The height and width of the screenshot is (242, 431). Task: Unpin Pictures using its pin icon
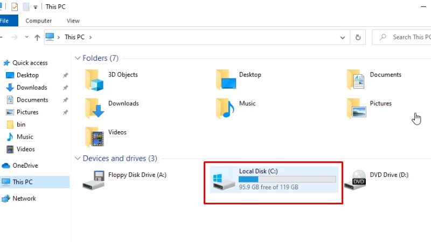coord(65,112)
